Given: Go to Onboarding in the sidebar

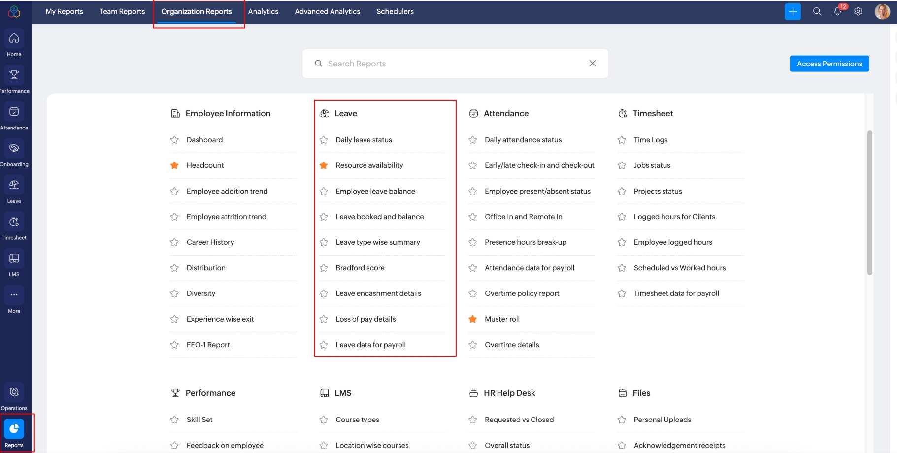Looking at the screenshot, I should 14,153.
